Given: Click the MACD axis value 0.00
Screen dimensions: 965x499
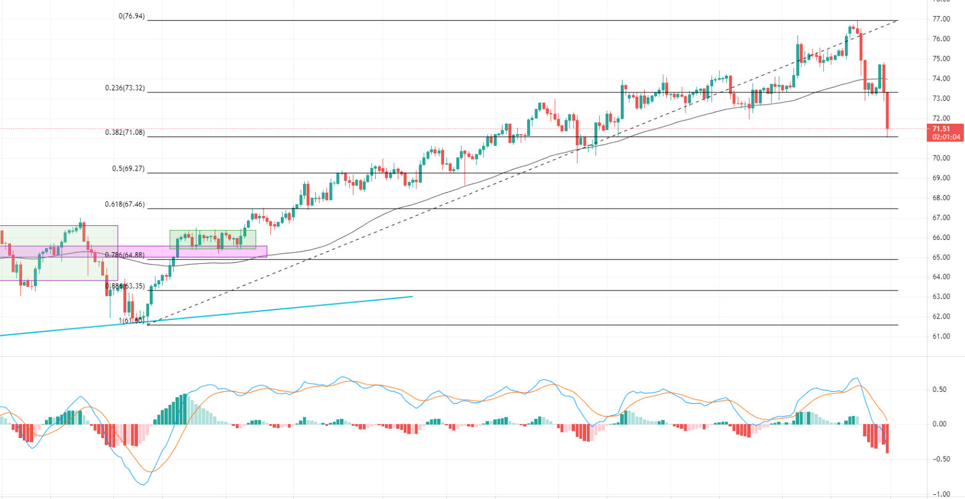Looking at the screenshot, I should [x=939, y=425].
